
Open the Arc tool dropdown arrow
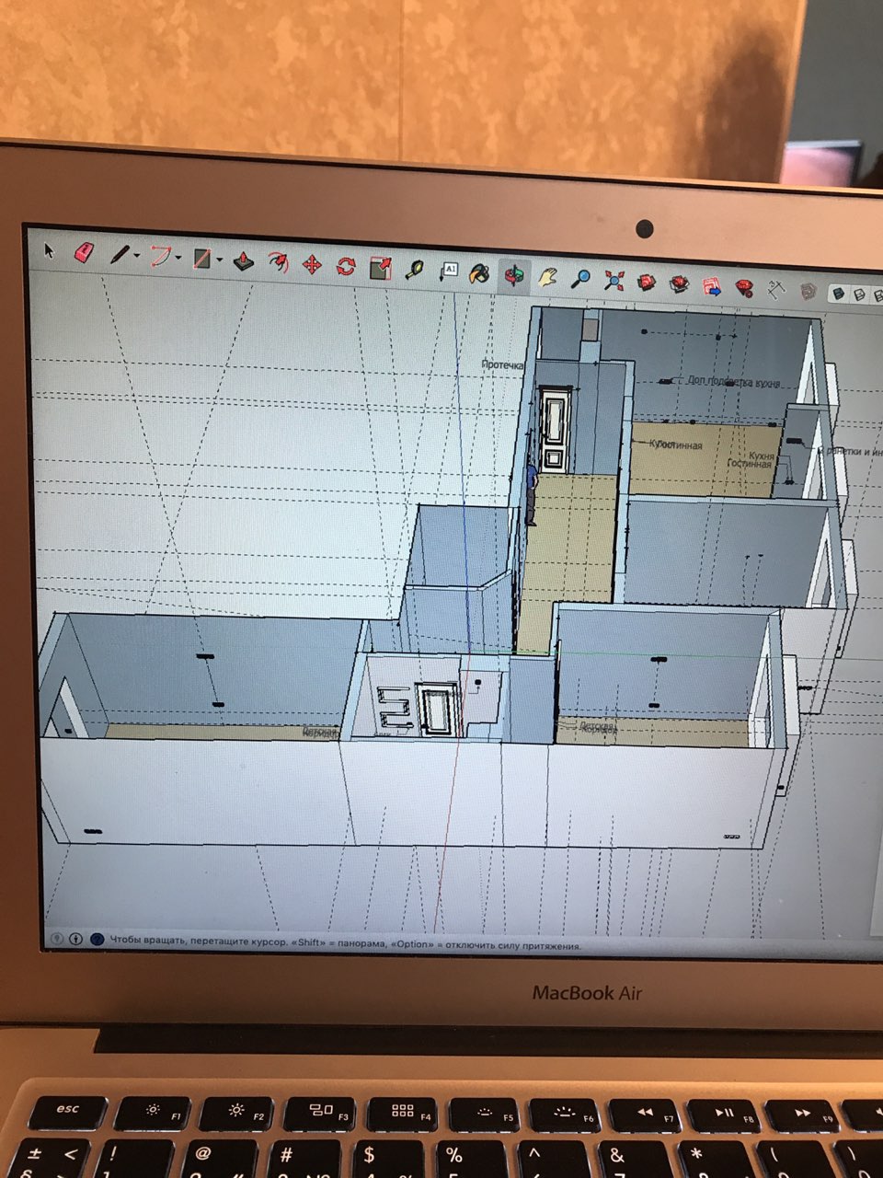[178, 258]
